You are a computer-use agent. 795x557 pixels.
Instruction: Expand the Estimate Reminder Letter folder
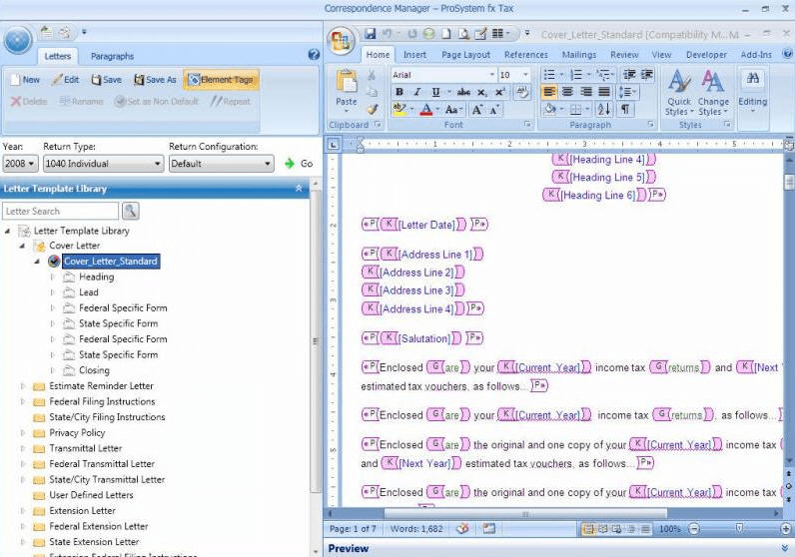click(x=22, y=386)
